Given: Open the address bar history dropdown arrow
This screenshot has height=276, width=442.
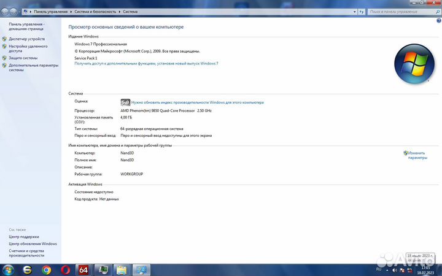Looking at the screenshot, I should [355, 12].
